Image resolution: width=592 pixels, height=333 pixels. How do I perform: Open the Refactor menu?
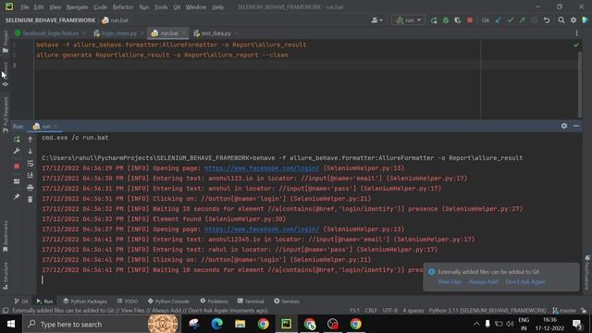click(123, 7)
